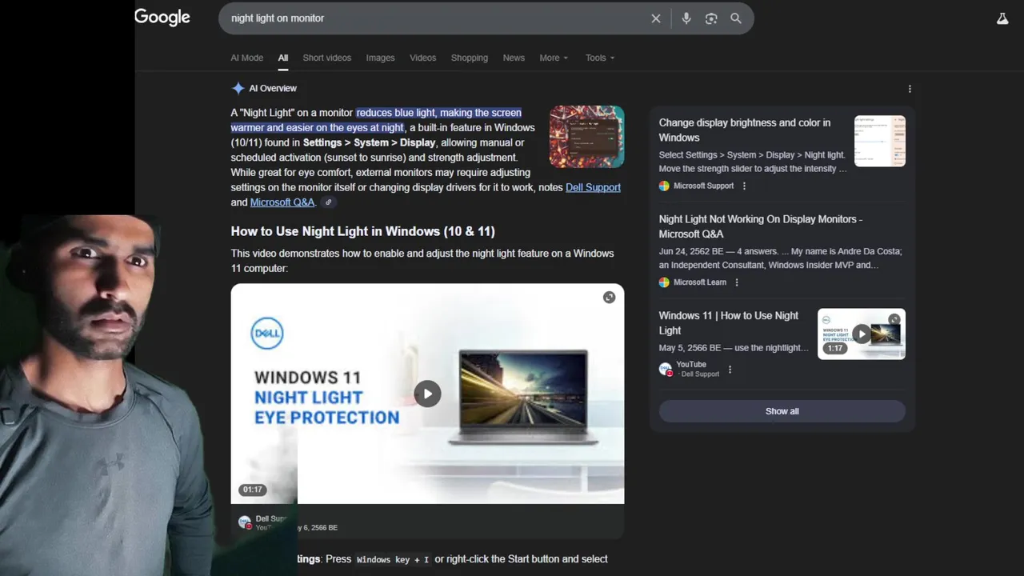
Task: Click the May 5, 2566 BE date text
Action: pos(691,348)
